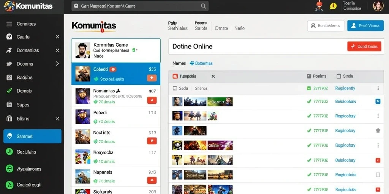The width and height of the screenshot is (389, 194).
Task: Click the Game search input field
Action: [140, 6]
